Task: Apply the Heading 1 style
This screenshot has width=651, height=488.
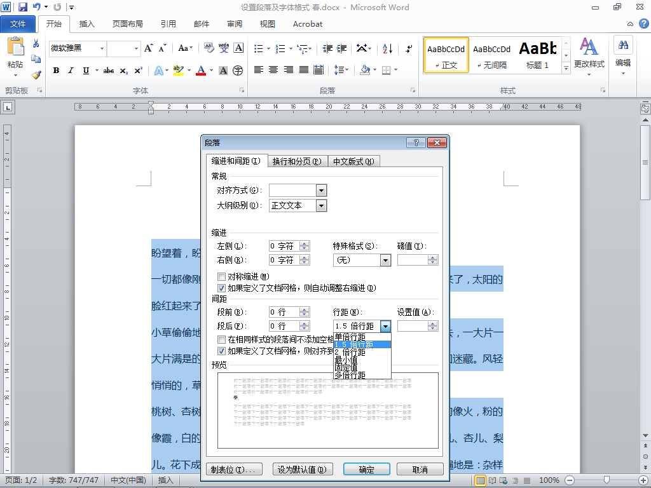Action: pos(538,55)
